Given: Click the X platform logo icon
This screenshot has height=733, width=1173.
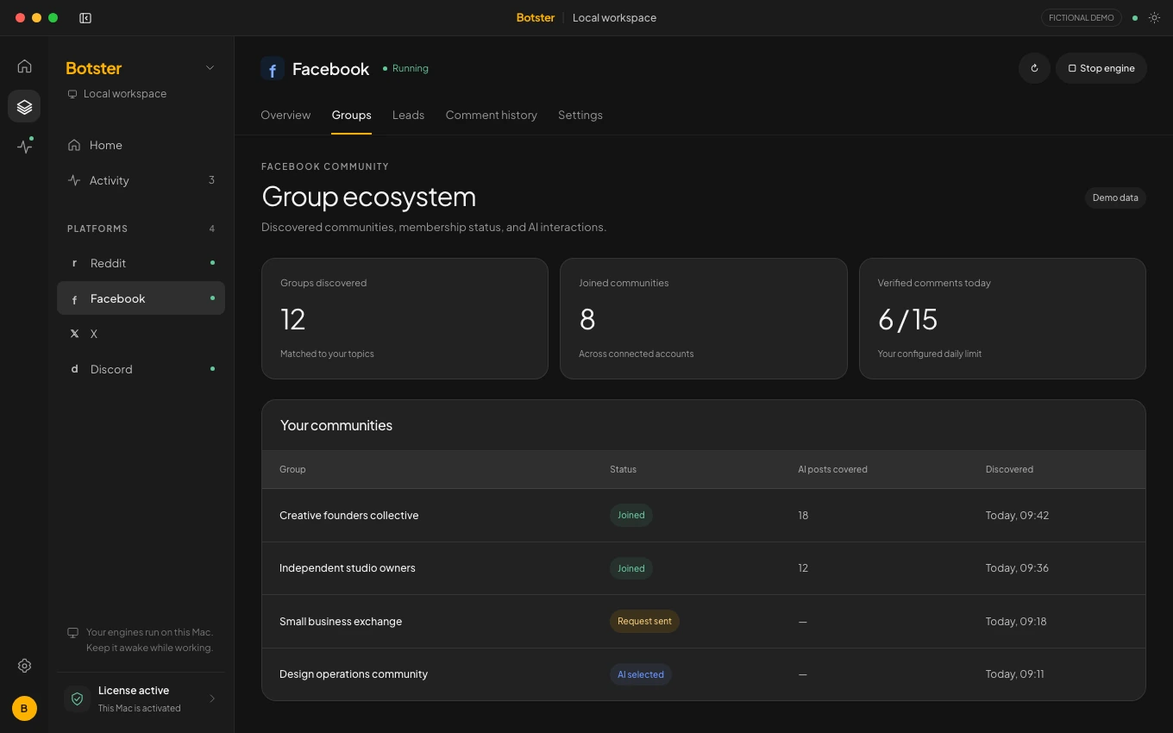Looking at the screenshot, I should 74,334.
